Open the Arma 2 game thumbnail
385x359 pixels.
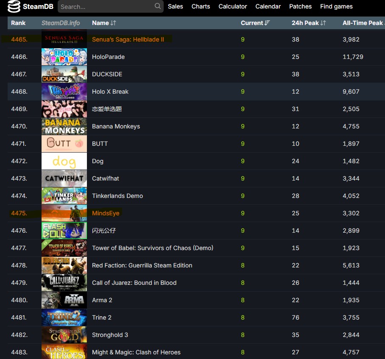point(64,300)
